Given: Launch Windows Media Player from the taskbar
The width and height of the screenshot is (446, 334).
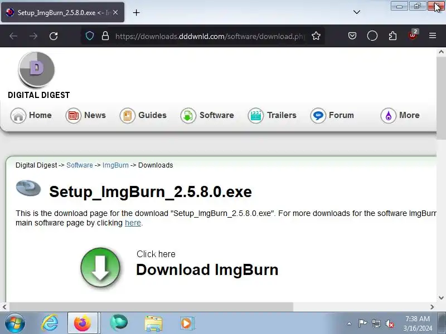Looking at the screenshot, I should tap(187, 323).
